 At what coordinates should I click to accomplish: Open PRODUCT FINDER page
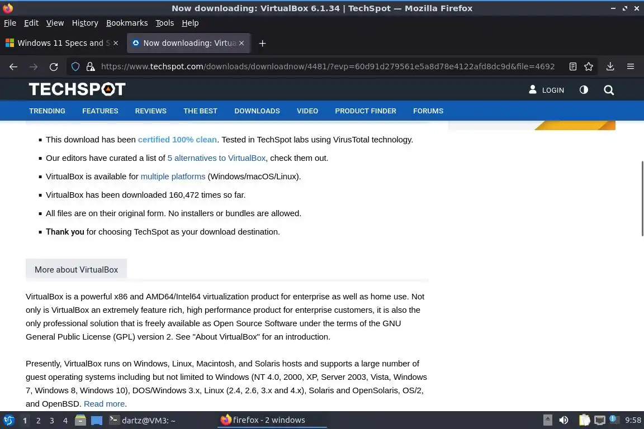pos(366,111)
